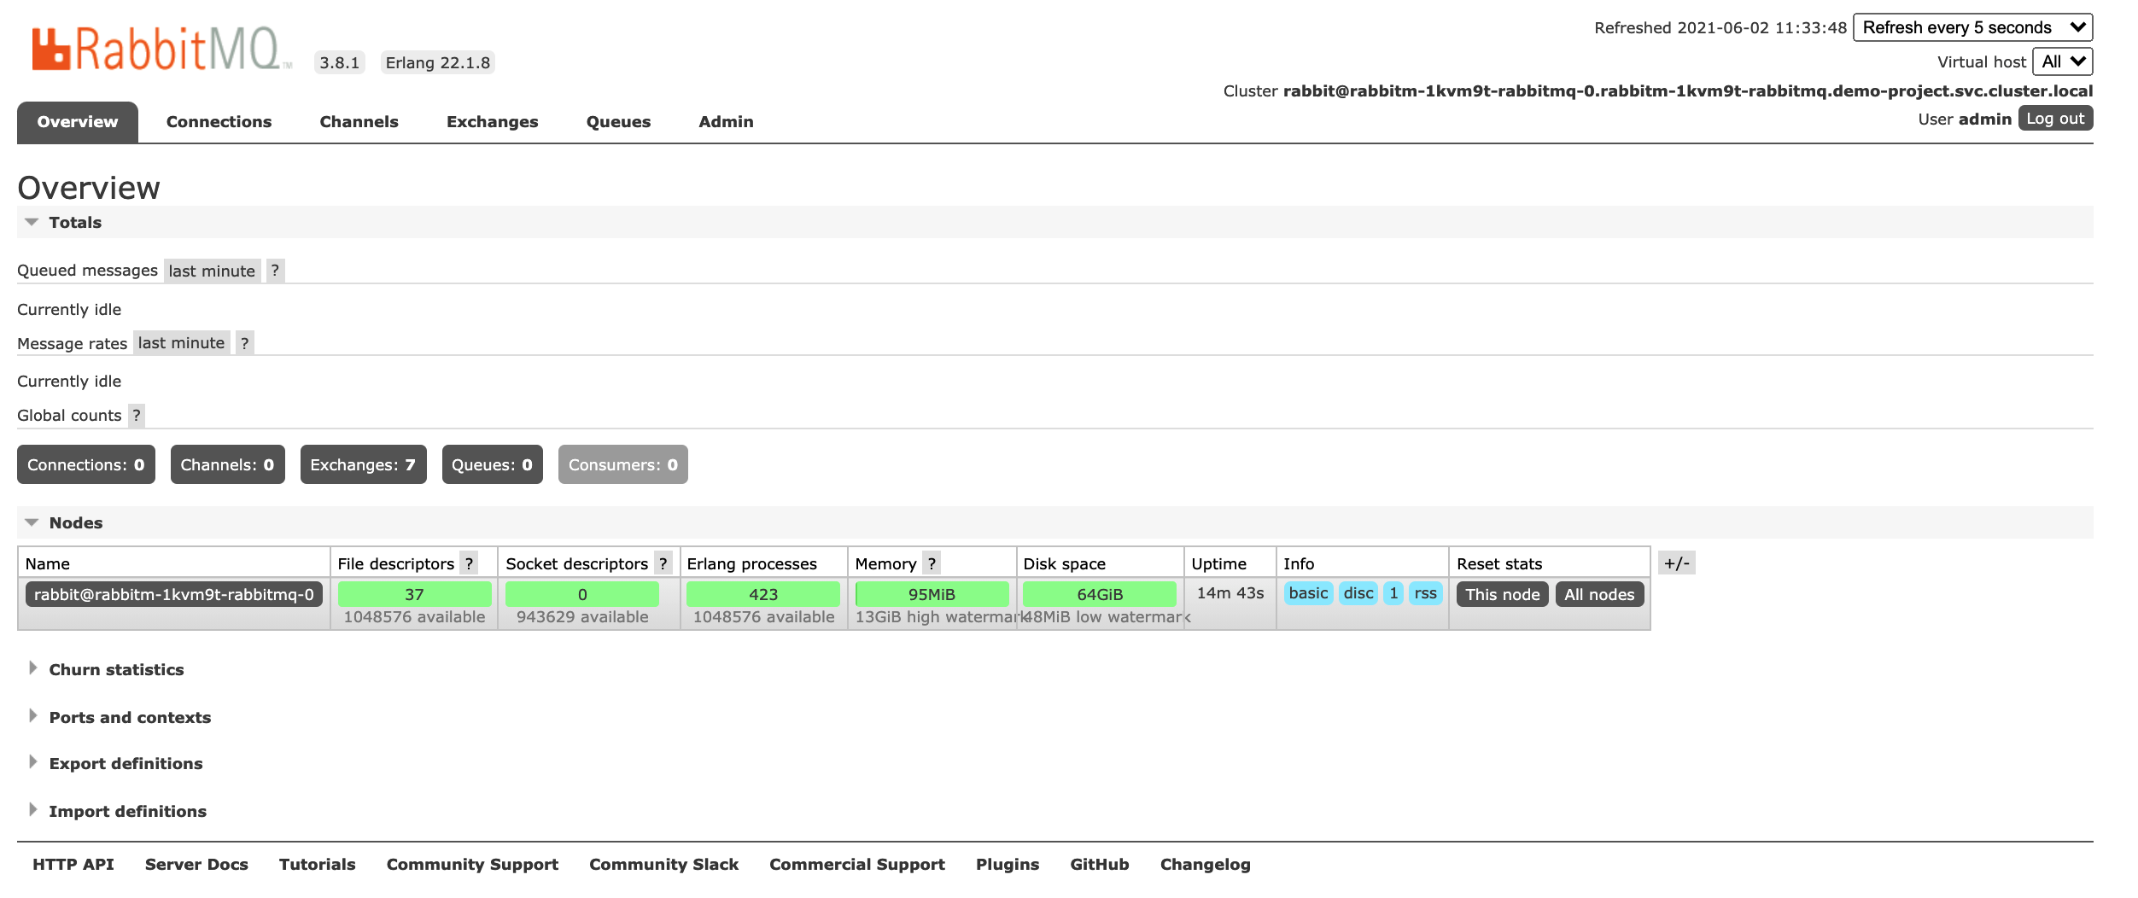Open Memory column help question mark
The height and width of the screenshot is (898, 2138).
coord(932,563)
